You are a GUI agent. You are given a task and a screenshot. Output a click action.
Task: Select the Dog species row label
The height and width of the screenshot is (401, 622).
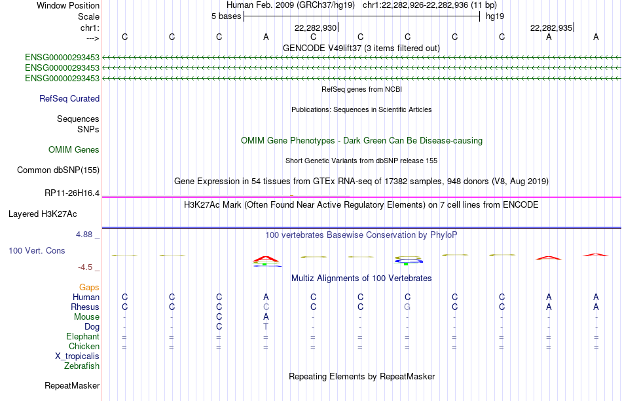tap(92, 327)
